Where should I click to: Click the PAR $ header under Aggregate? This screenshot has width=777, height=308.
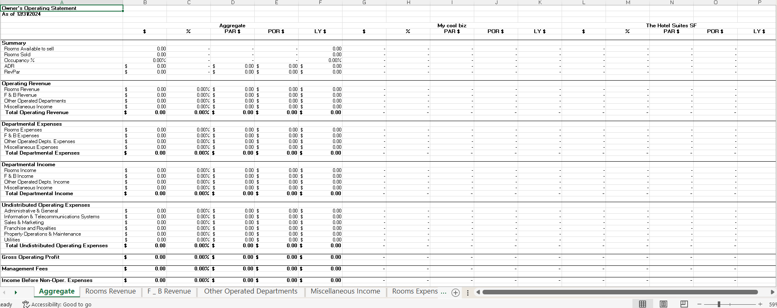pyautogui.click(x=232, y=31)
